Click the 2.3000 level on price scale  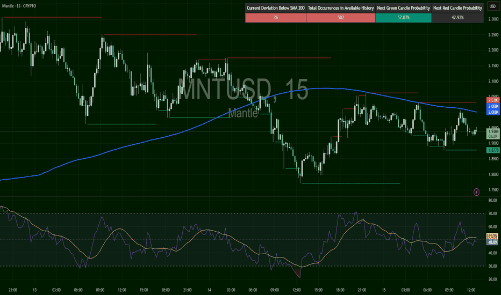pyautogui.click(x=493, y=19)
